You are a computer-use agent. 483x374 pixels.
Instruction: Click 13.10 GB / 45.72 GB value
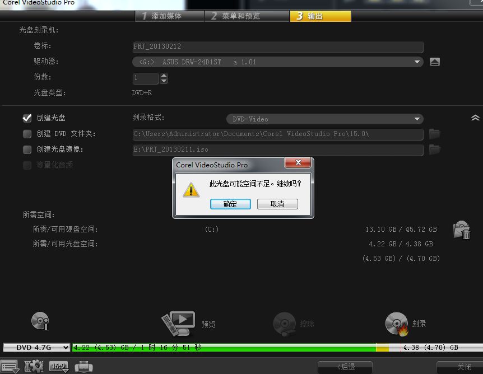401,230
